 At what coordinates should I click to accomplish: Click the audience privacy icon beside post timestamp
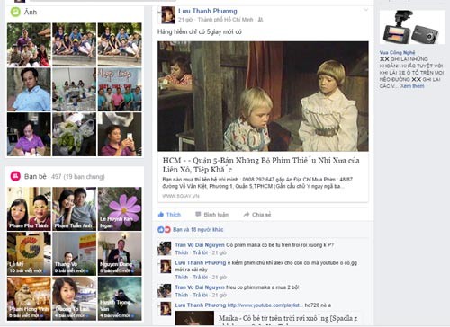coord(260,20)
